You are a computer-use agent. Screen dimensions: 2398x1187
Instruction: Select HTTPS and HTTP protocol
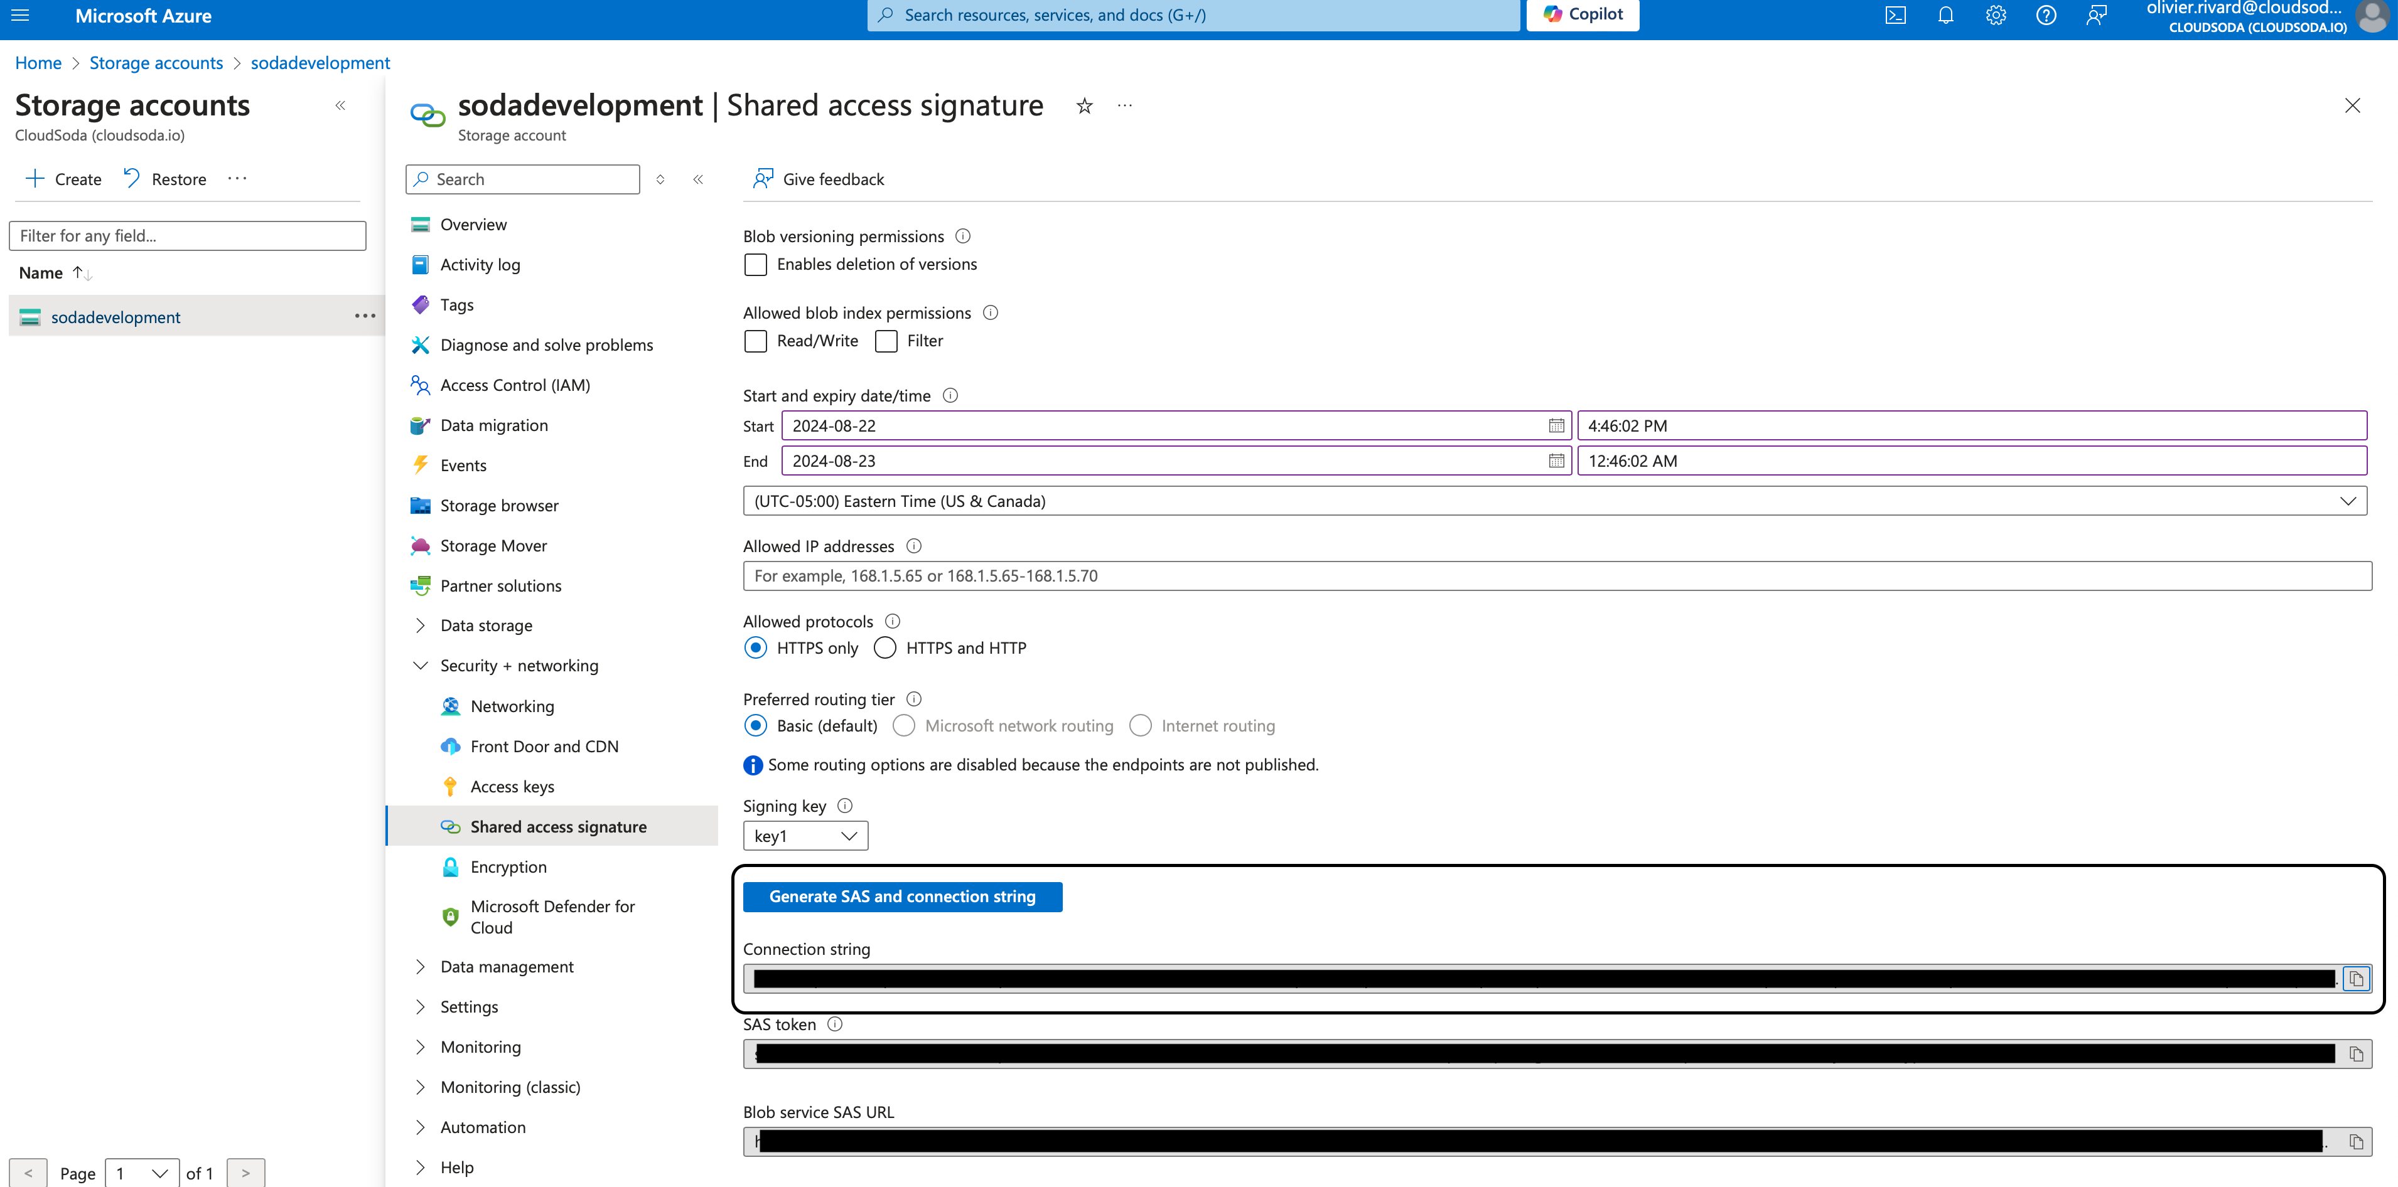pos(885,648)
